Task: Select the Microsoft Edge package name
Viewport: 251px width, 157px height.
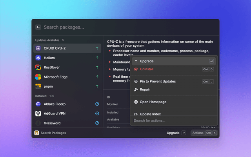Action: pyautogui.click(x=56, y=77)
